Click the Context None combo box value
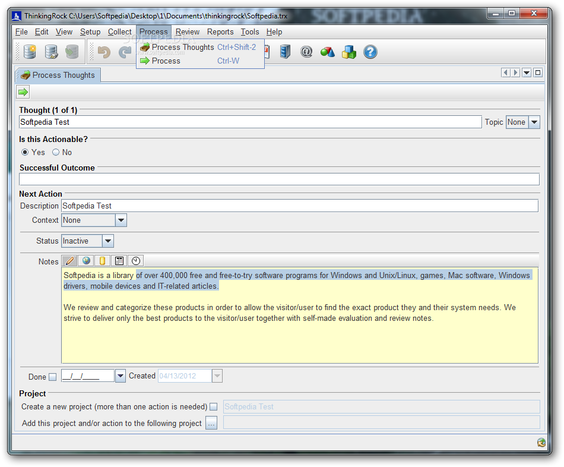 (88, 220)
